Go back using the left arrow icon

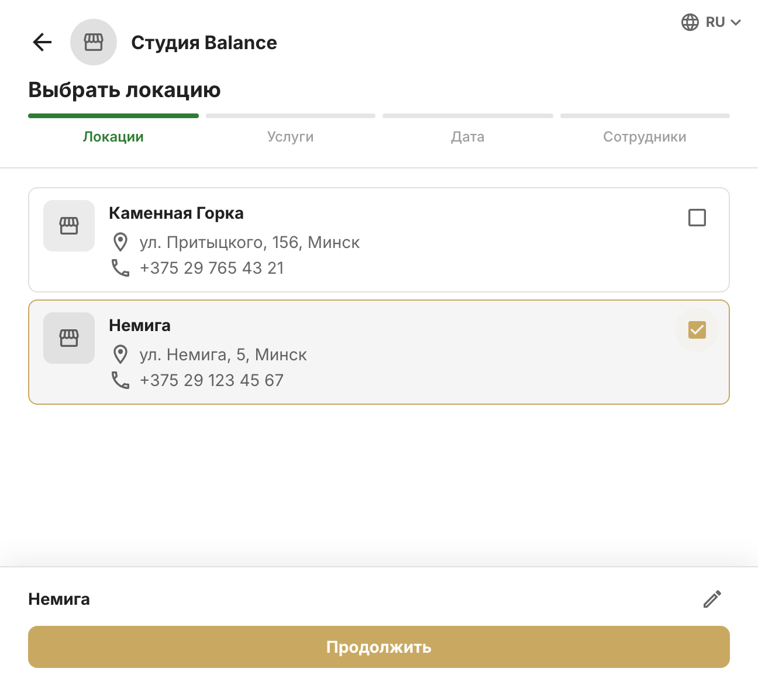(42, 42)
